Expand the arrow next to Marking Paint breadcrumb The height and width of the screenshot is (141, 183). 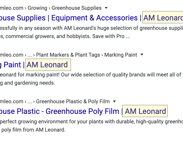tap(142, 55)
